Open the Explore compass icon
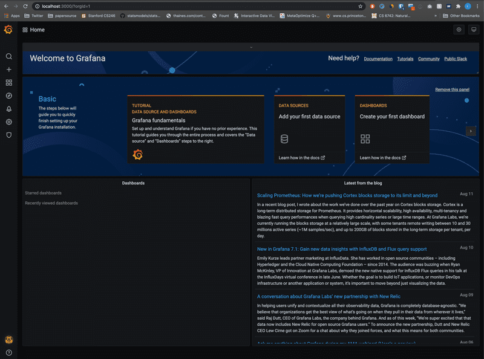 point(9,96)
